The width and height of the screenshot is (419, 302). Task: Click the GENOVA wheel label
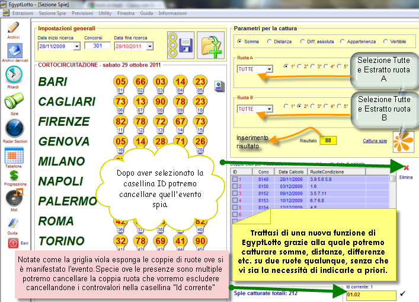[64, 141]
